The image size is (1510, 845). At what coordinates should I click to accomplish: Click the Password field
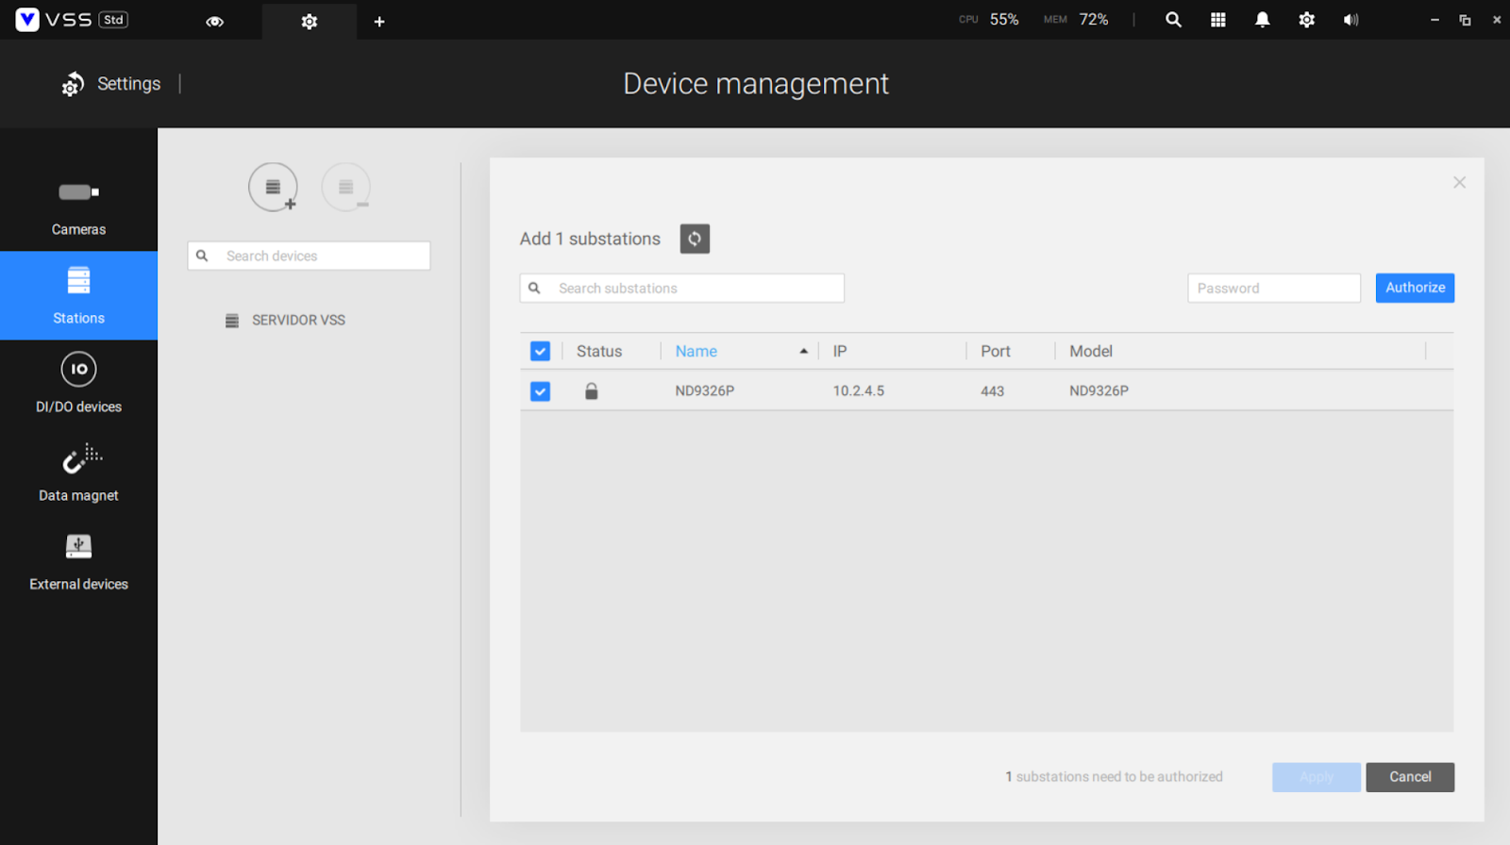(x=1273, y=288)
